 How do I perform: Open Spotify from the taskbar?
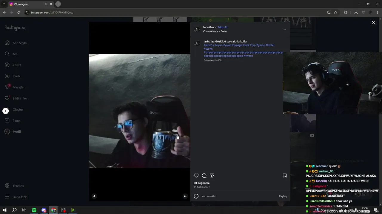[34, 210]
